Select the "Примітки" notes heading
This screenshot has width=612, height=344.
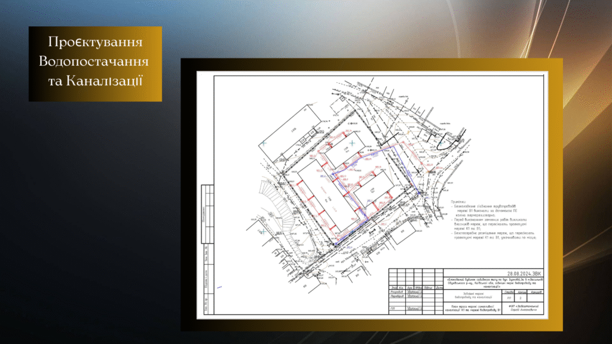pos(458,202)
